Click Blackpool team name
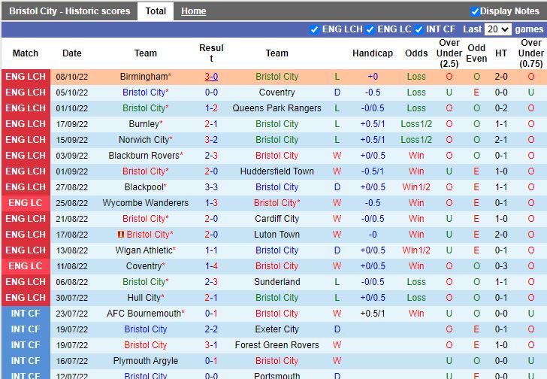 coord(144,187)
